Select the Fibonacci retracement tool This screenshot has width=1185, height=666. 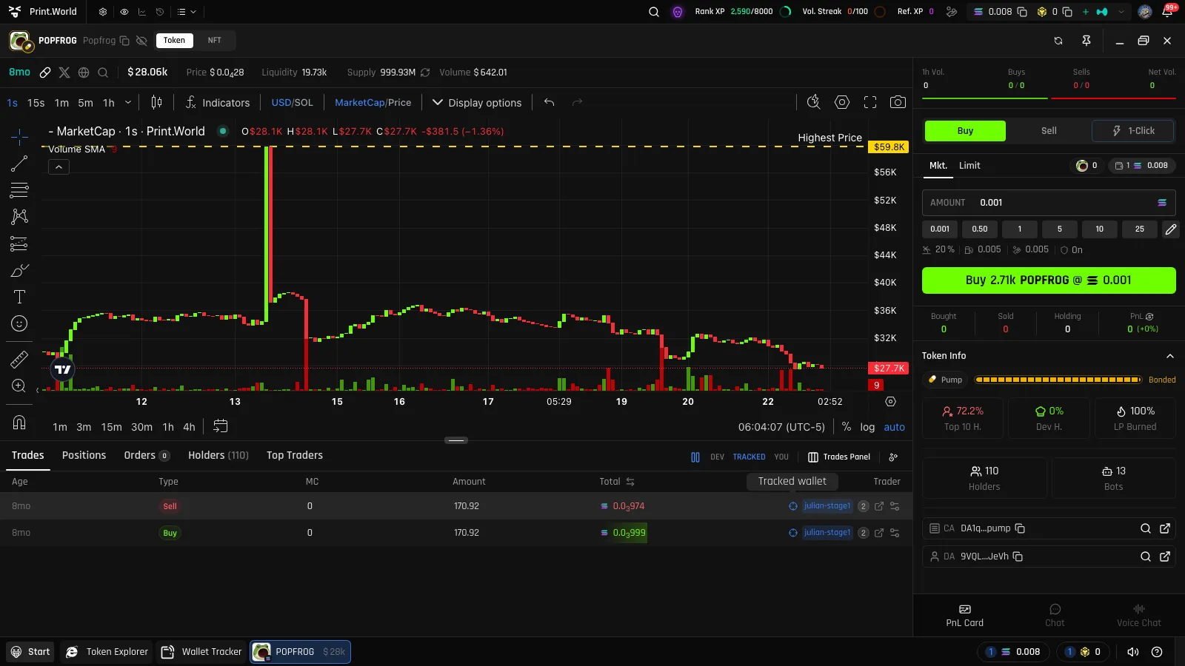tap(19, 190)
